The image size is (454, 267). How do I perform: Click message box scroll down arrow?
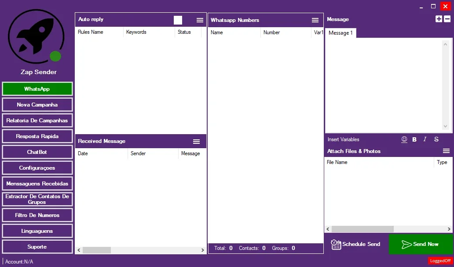(445, 126)
